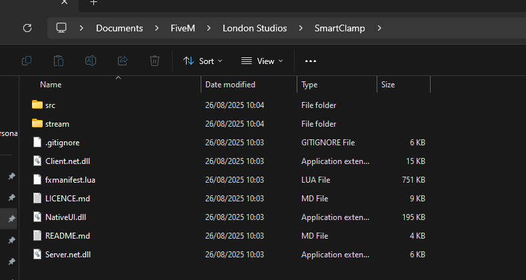Open the Sort dropdown
The image size is (526, 280).
(x=203, y=61)
